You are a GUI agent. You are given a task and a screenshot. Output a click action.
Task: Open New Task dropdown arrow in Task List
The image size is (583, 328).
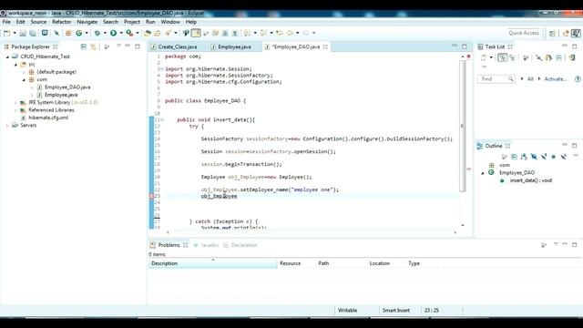[x=491, y=57]
